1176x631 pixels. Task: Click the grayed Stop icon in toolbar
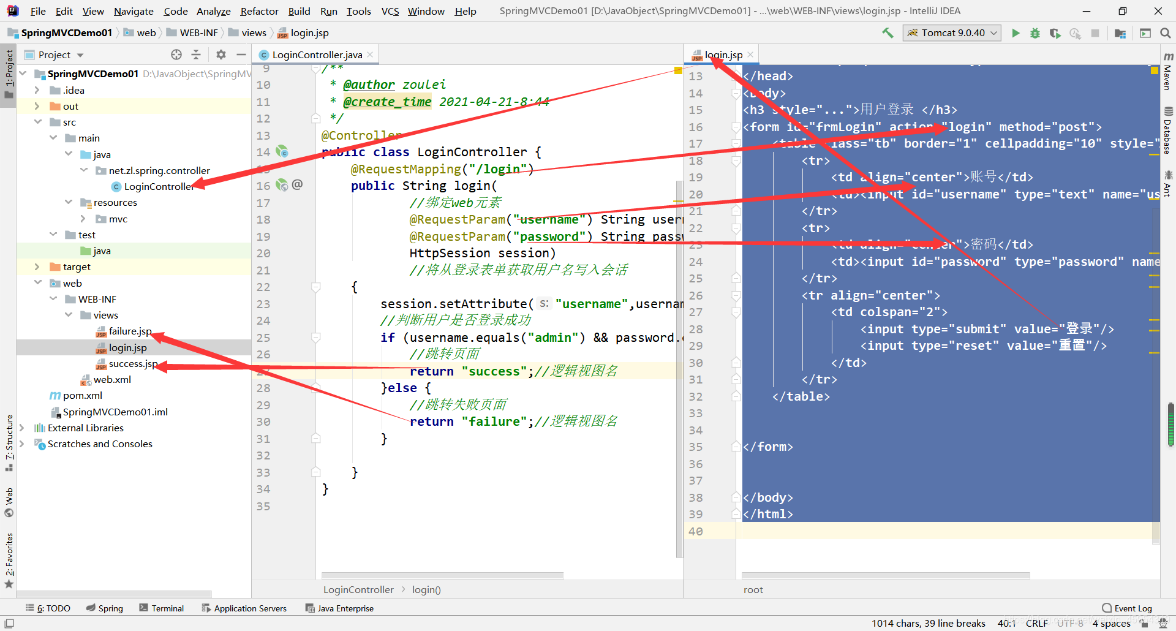pos(1095,33)
